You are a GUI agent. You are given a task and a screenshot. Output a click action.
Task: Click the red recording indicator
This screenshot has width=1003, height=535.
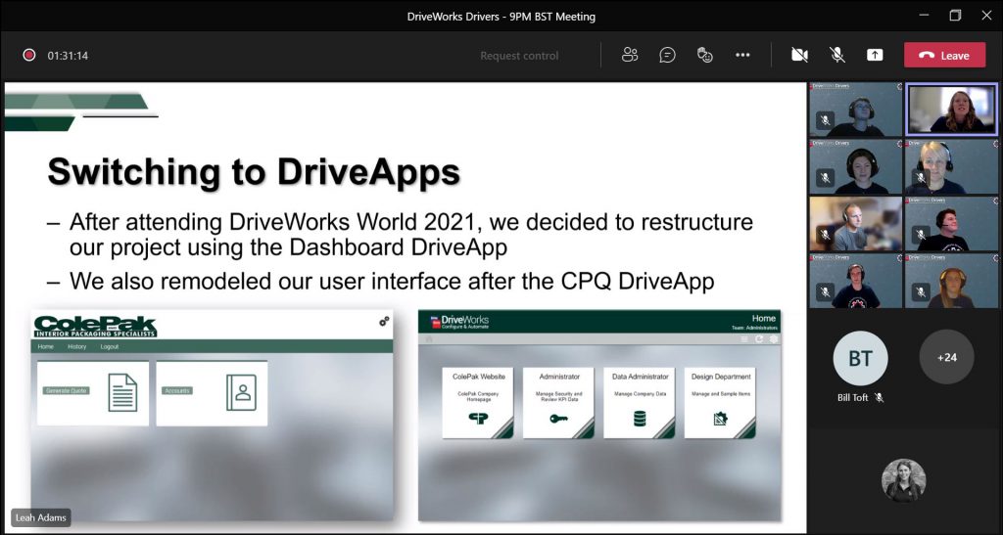(28, 55)
